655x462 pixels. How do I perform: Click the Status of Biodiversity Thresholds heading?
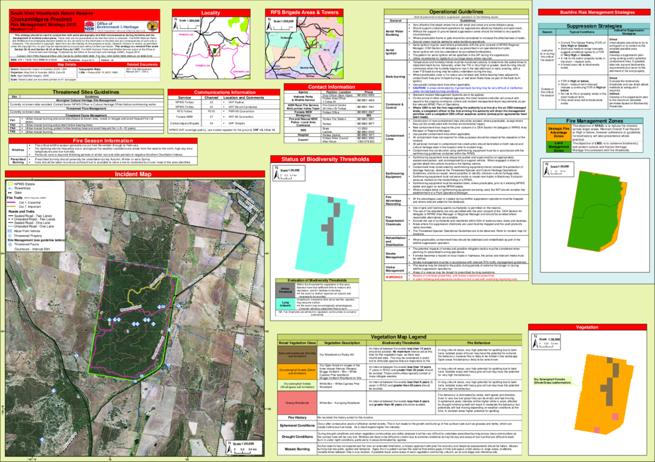pyautogui.click(x=326, y=159)
